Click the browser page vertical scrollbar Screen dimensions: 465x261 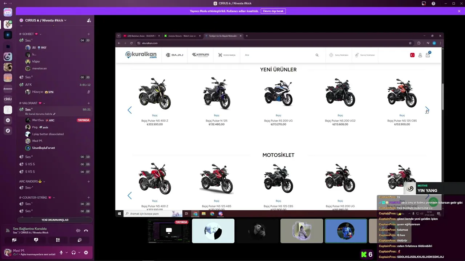tap(442, 97)
